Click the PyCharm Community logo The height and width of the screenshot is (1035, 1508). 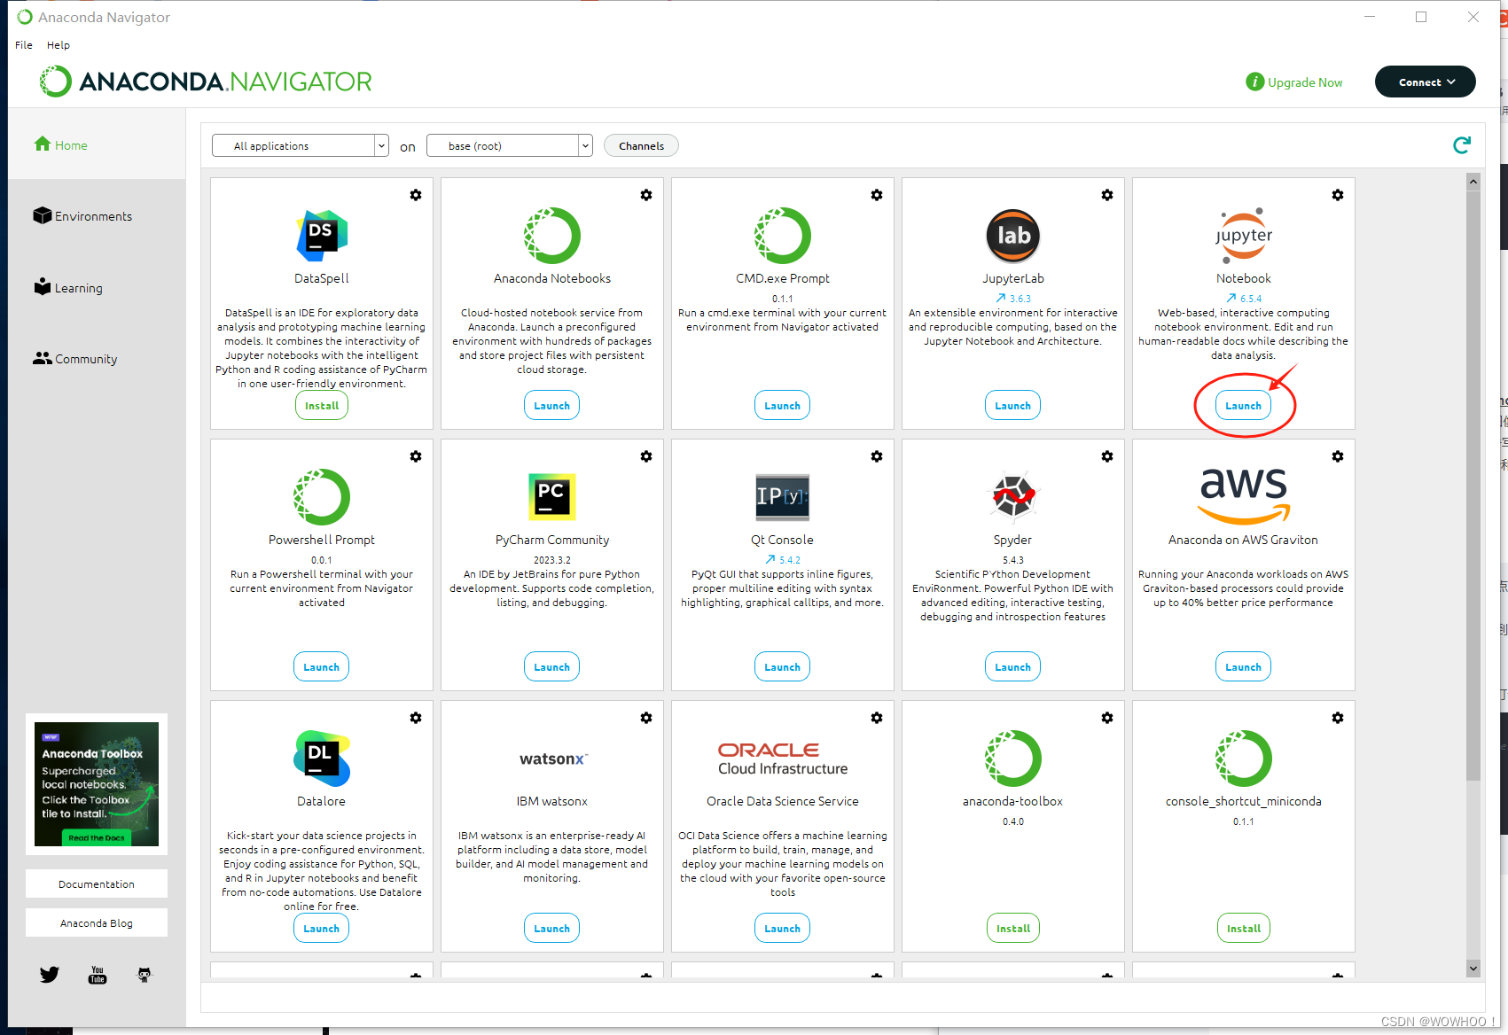tap(552, 497)
